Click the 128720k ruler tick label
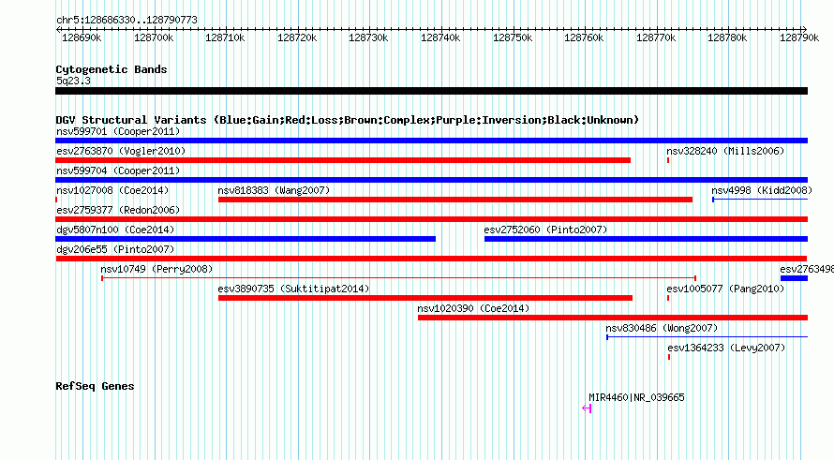This screenshot has width=834, height=460. 297,37
